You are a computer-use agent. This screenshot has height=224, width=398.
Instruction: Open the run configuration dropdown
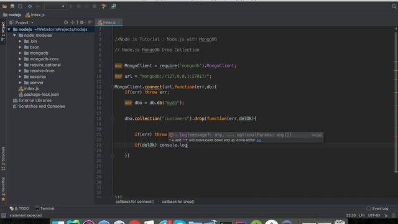[x=55, y=6]
